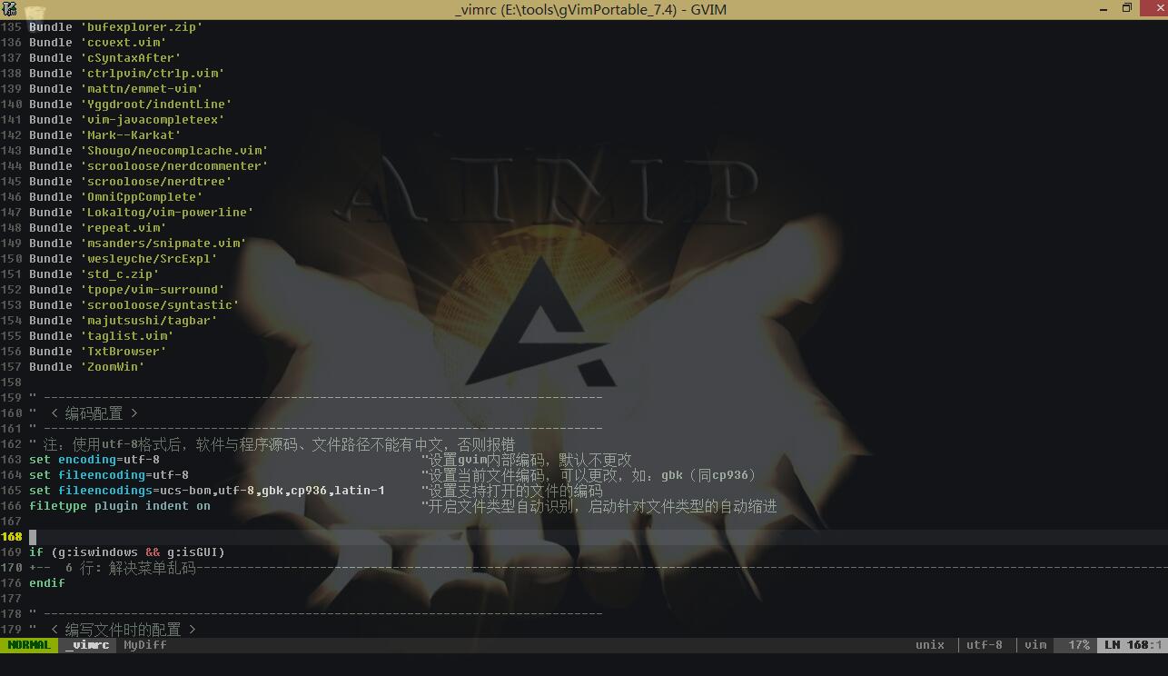Image resolution: width=1168 pixels, height=676 pixels.
Task: Click the line Bundle 'TxtBrowser'
Action: (x=98, y=352)
